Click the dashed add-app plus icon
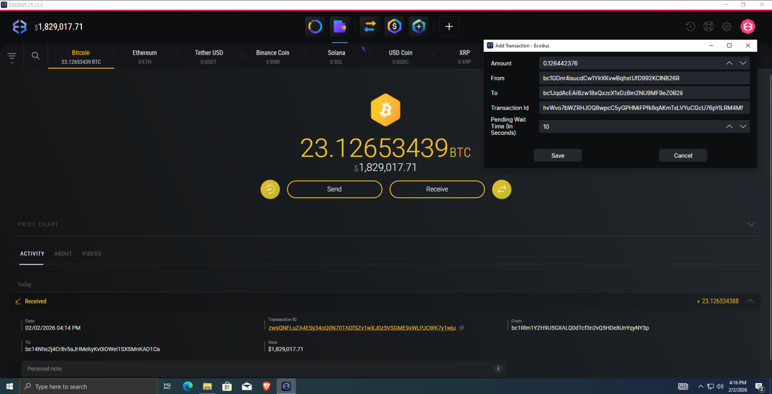This screenshot has width=772, height=394. tap(449, 27)
